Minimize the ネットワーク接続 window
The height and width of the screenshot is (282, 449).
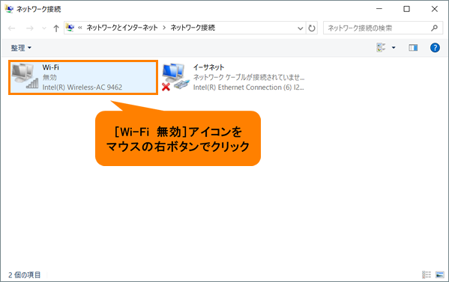[379, 9]
